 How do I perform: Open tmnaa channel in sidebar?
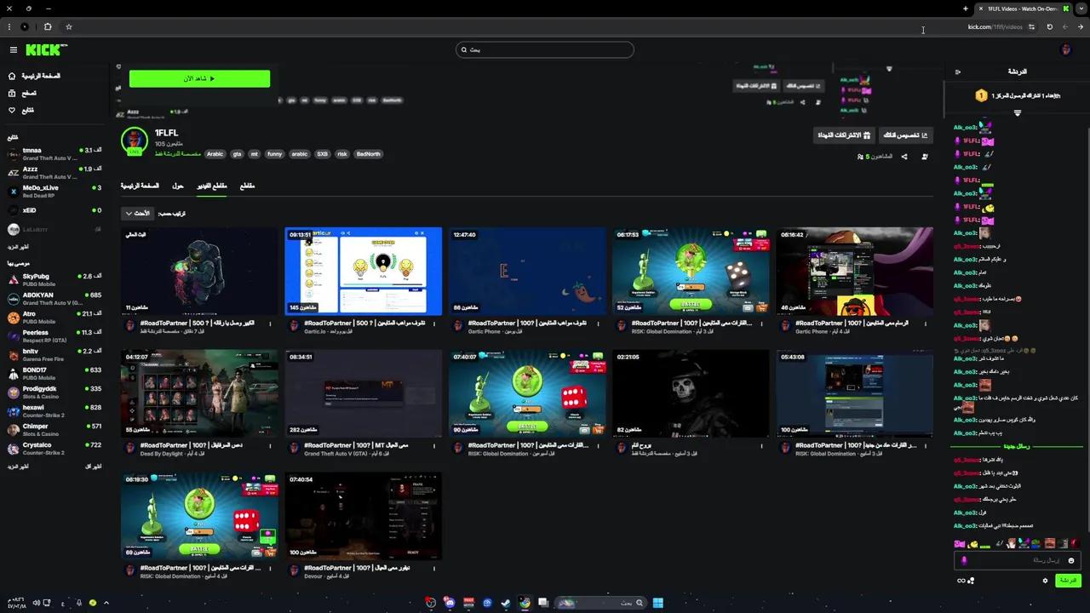coord(54,154)
